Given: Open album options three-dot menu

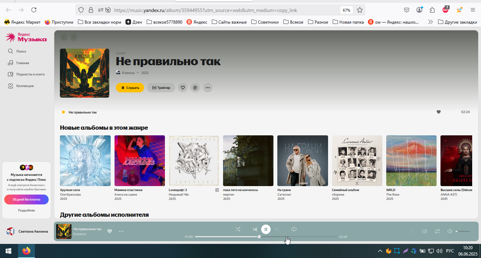Looking at the screenshot, I should tap(208, 88).
